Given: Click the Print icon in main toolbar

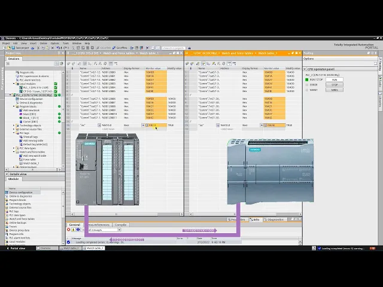Looking at the screenshot, I should (x=32, y=48).
